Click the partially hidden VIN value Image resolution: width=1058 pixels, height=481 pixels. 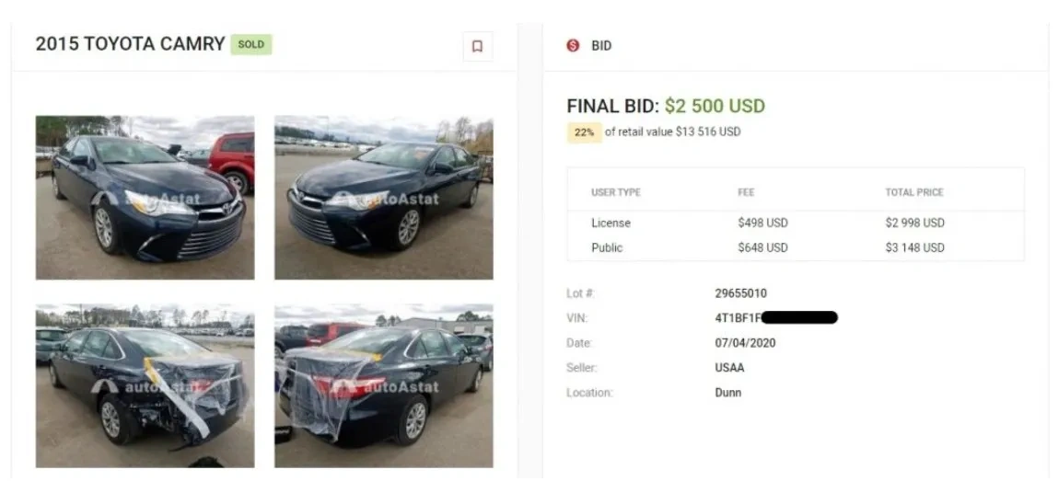point(769,318)
